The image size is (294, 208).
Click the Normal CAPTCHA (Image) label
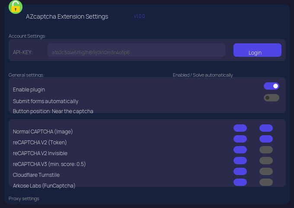point(43,132)
